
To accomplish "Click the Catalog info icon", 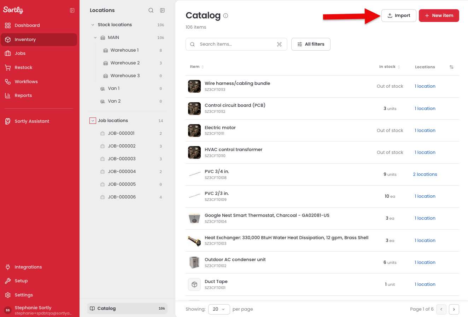I will (226, 16).
